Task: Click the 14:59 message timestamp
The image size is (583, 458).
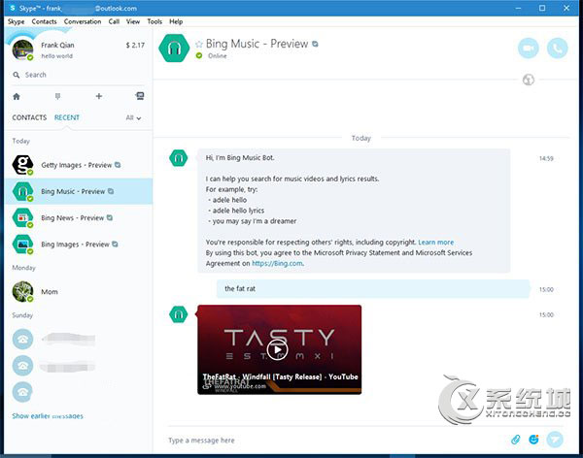Action: click(x=546, y=158)
